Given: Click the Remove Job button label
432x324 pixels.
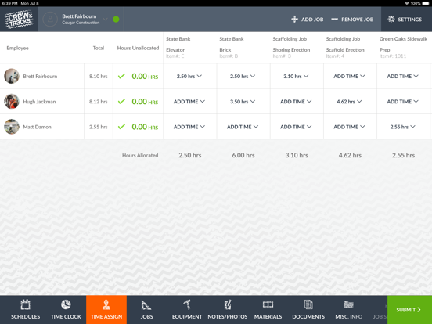Looking at the screenshot, I should click(x=358, y=20).
